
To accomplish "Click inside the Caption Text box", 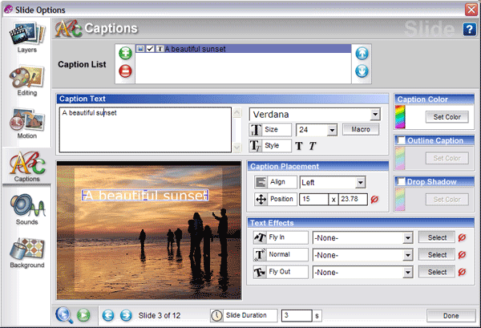I will tap(145, 129).
